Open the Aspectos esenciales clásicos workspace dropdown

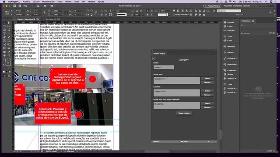238,6
